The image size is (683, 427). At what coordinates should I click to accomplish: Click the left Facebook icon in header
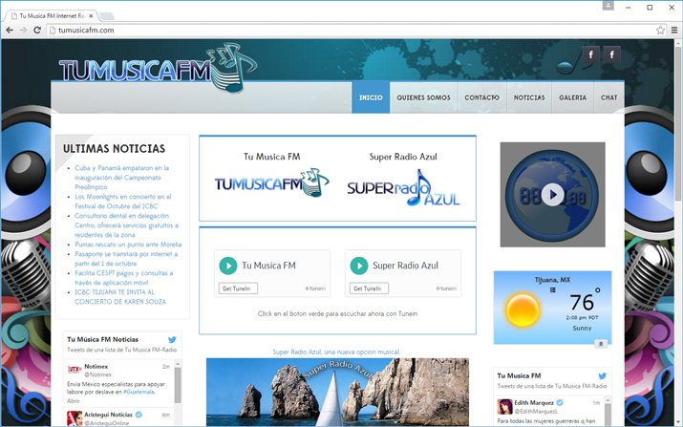tap(591, 54)
